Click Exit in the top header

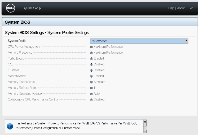[190, 8]
